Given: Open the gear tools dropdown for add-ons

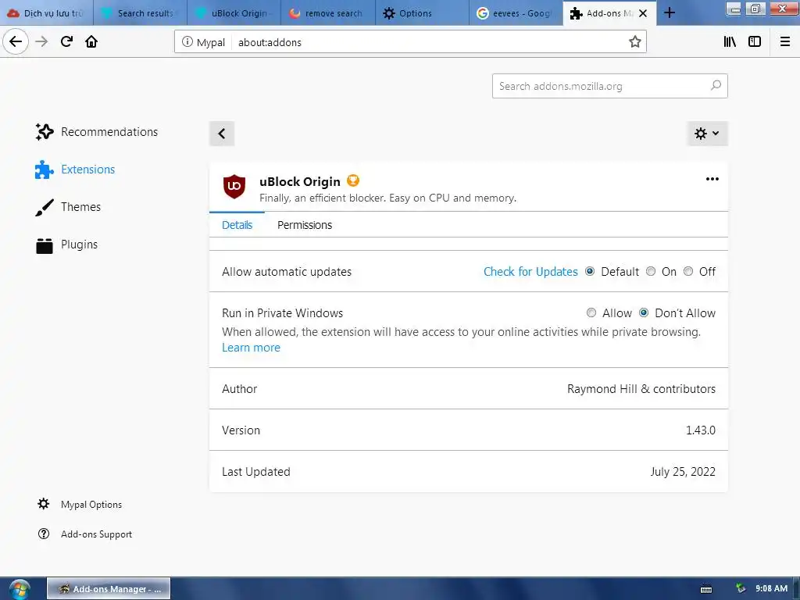Looking at the screenshot, I should pos(707,134).
